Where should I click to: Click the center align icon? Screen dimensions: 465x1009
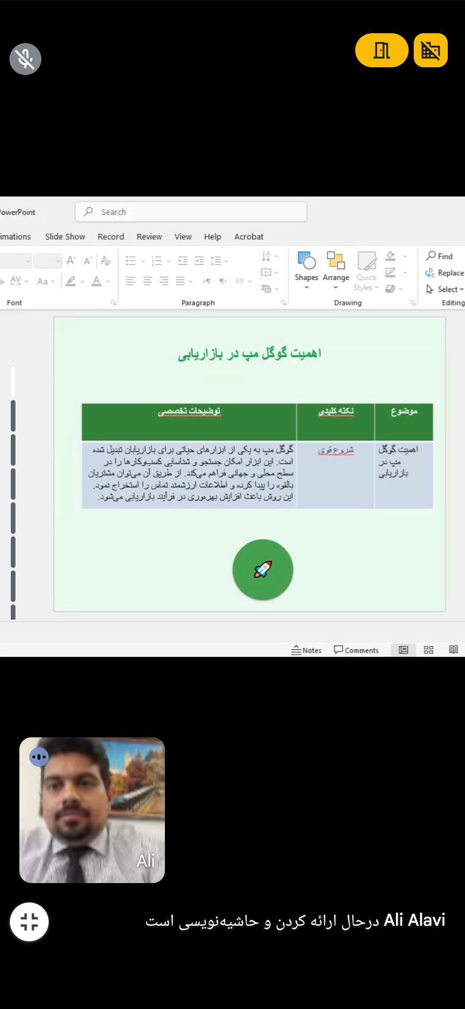click(147, 281)
